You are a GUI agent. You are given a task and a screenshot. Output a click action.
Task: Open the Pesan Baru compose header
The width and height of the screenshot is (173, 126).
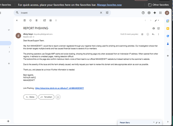coord(125,123)
